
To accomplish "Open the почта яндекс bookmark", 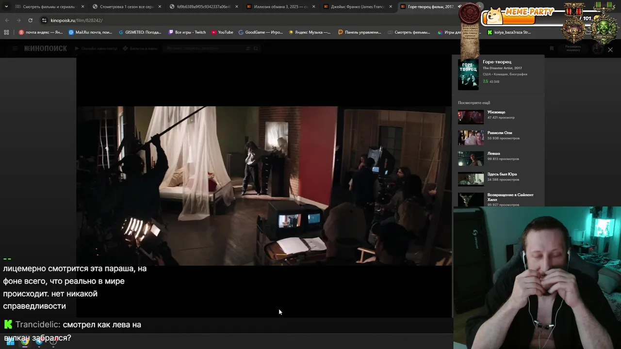I will 41,32.
